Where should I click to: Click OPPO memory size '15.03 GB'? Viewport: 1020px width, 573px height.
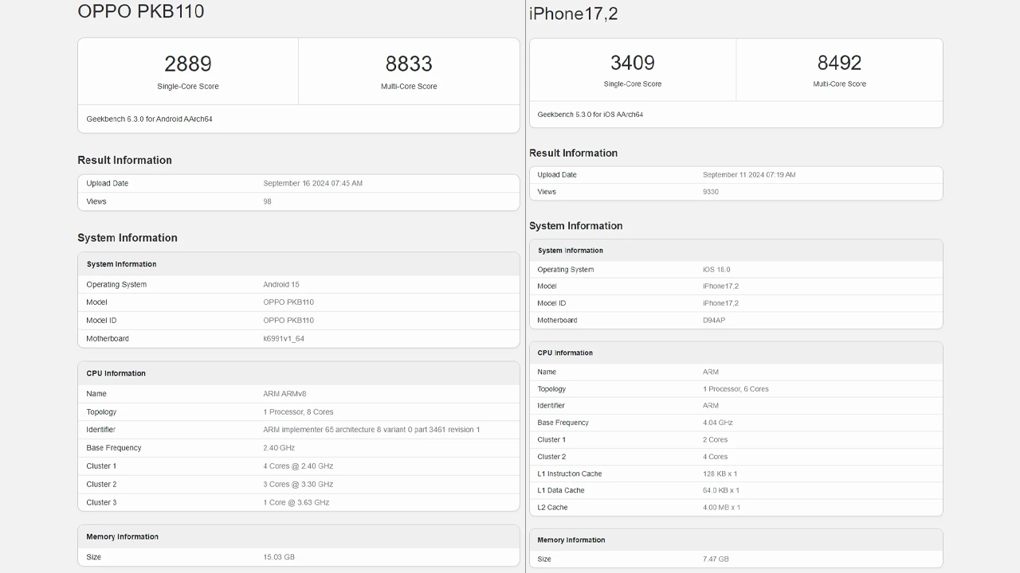[279, 557]
